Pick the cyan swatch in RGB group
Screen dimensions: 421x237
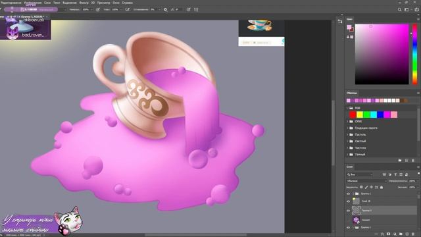point(374,115)
